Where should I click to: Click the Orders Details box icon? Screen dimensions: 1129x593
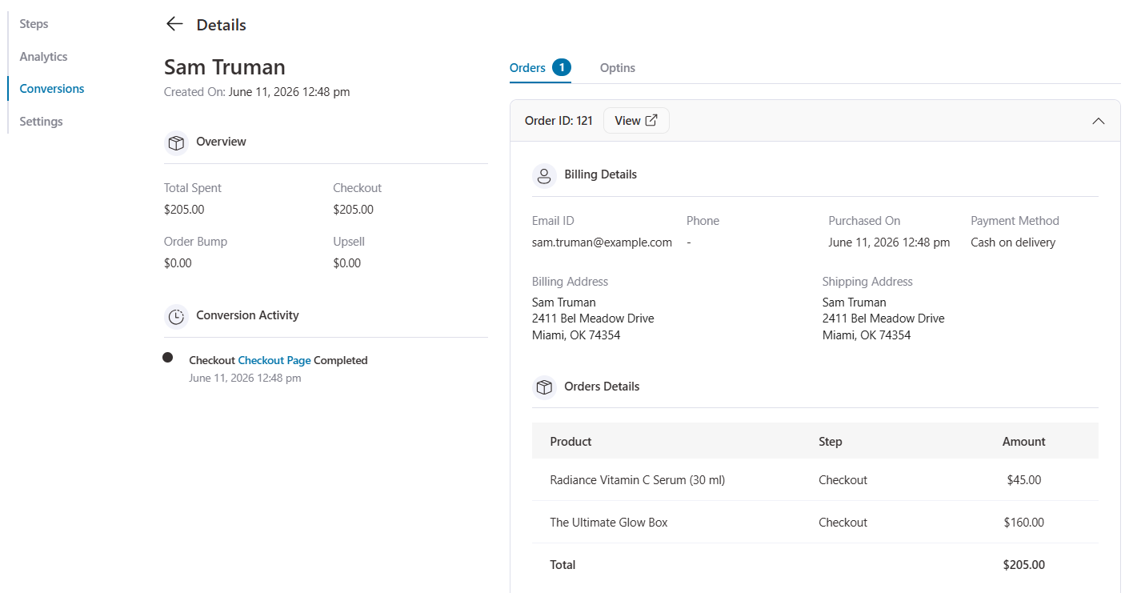(x=544, y=387)
